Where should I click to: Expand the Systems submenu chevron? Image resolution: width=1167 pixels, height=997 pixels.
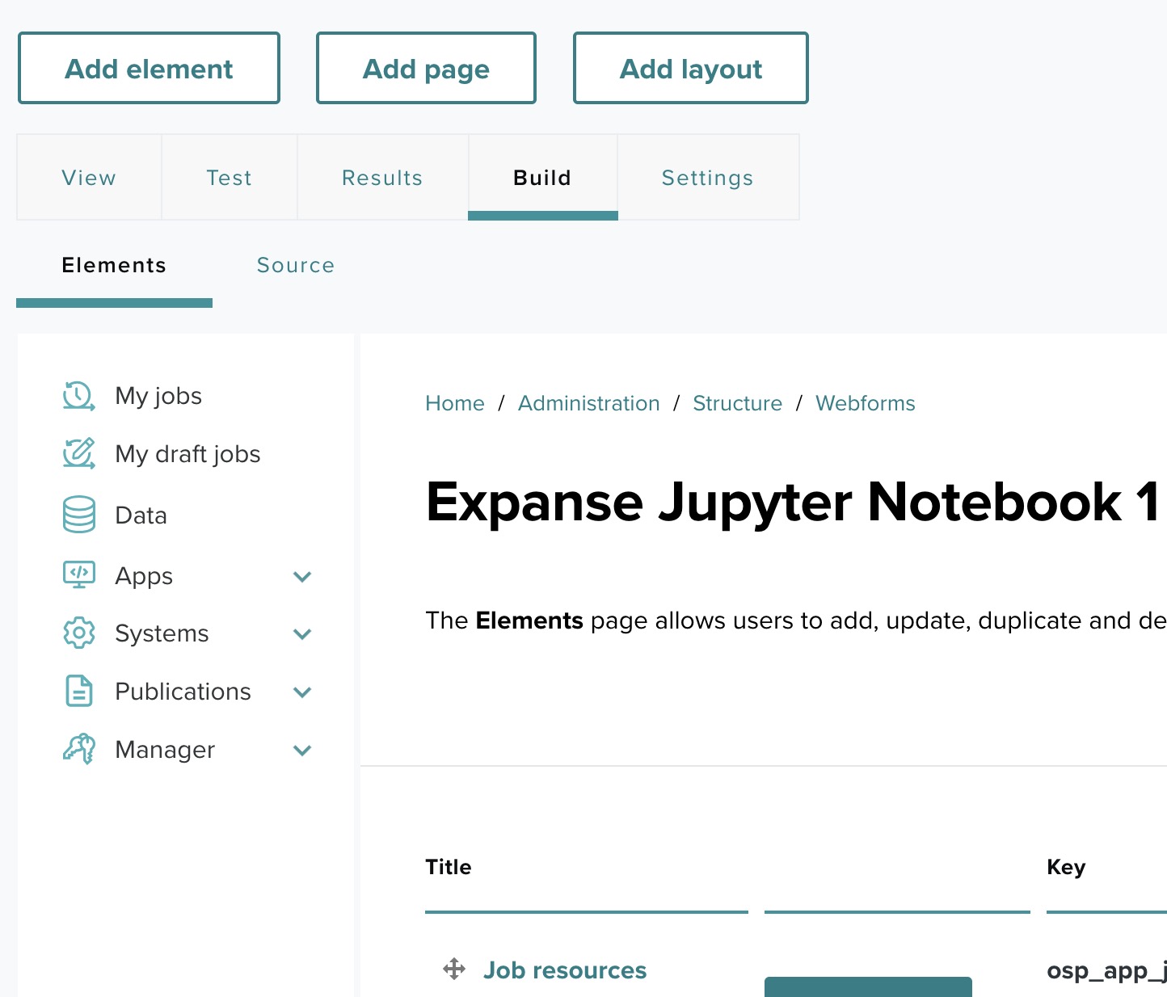302,634
